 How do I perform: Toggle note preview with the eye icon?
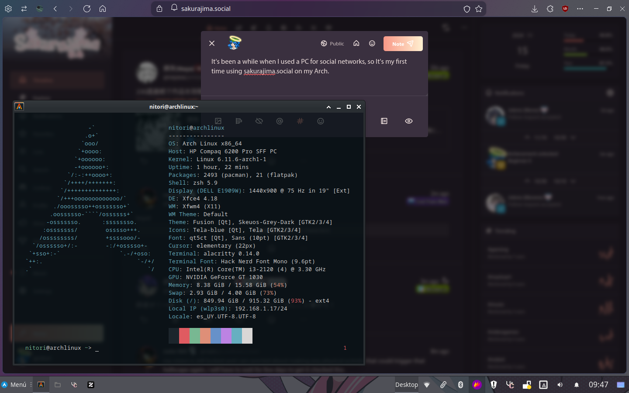point(409,121)
